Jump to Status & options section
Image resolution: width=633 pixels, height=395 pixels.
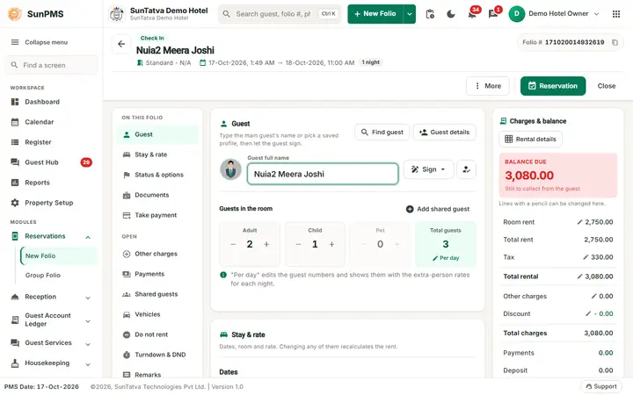click(158, 175)
